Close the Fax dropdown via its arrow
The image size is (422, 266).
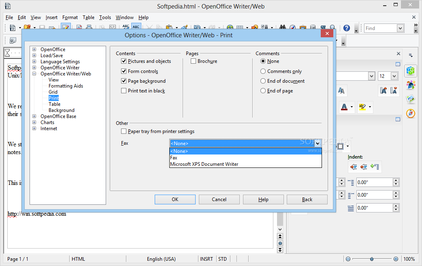coord(318,144)
